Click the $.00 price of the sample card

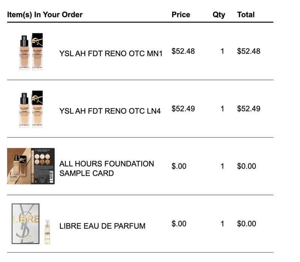179,166
